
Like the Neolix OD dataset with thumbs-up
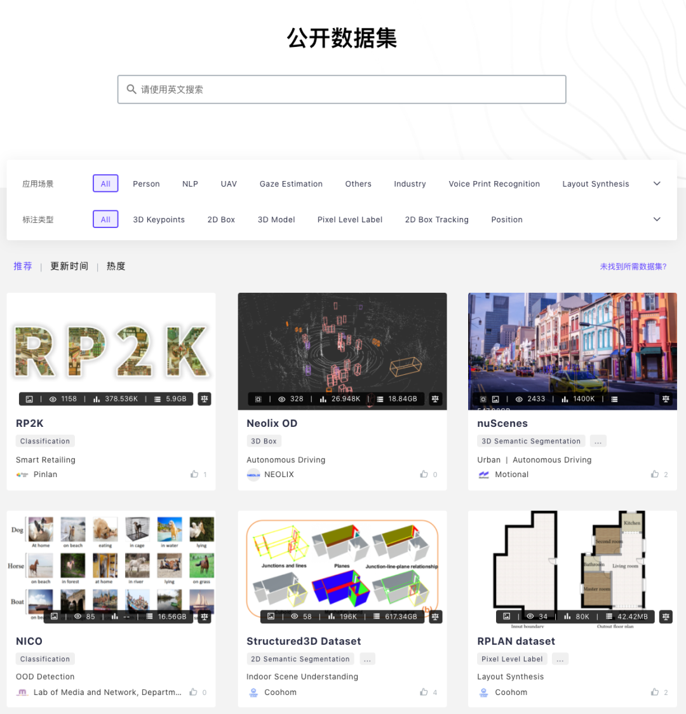click(x=424, y=474)
